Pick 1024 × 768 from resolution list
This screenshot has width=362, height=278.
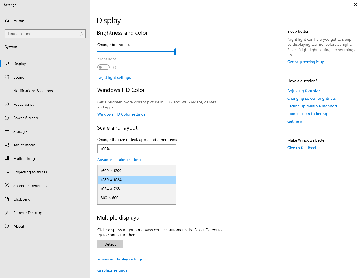[137, 189]
